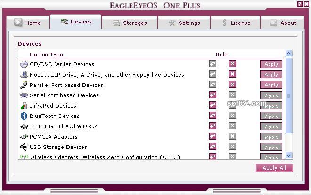The height and width of the screenshot is (195, 311).
Task: Click the device list scroll down arrow
Action: pyautogui.click(x=288, y=155)
